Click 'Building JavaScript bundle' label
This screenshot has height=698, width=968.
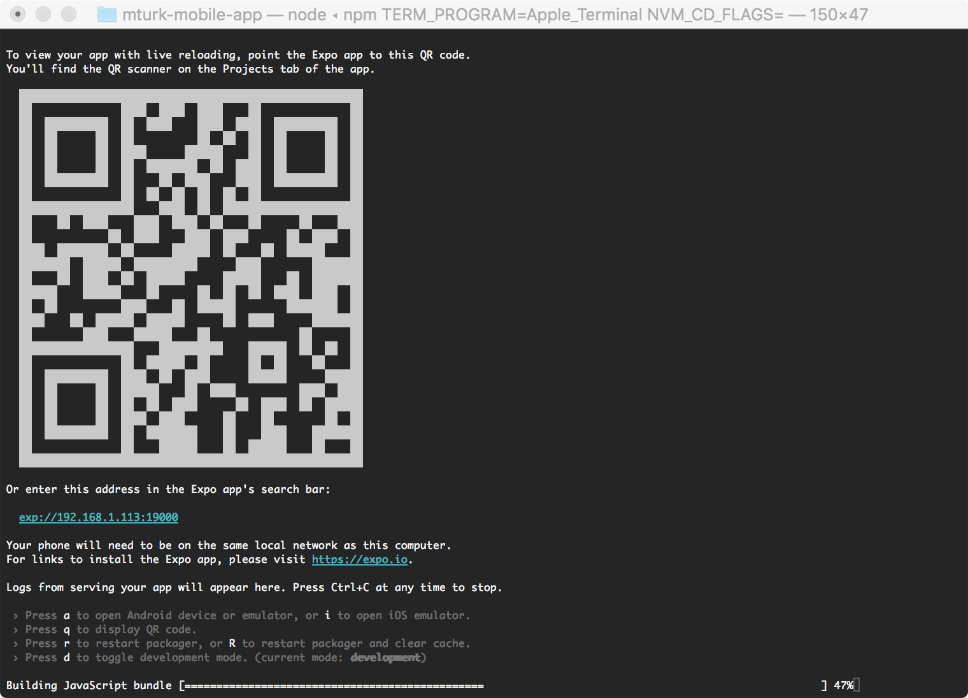click(x=89, y=685)
